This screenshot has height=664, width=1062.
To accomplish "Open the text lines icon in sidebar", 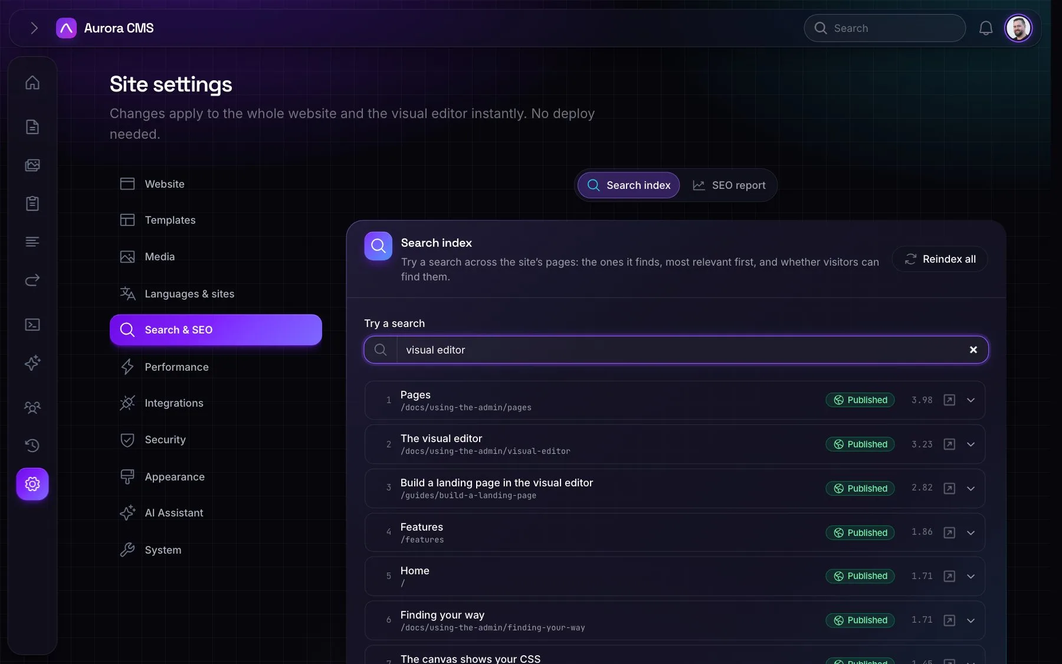I will pos(32,241).
